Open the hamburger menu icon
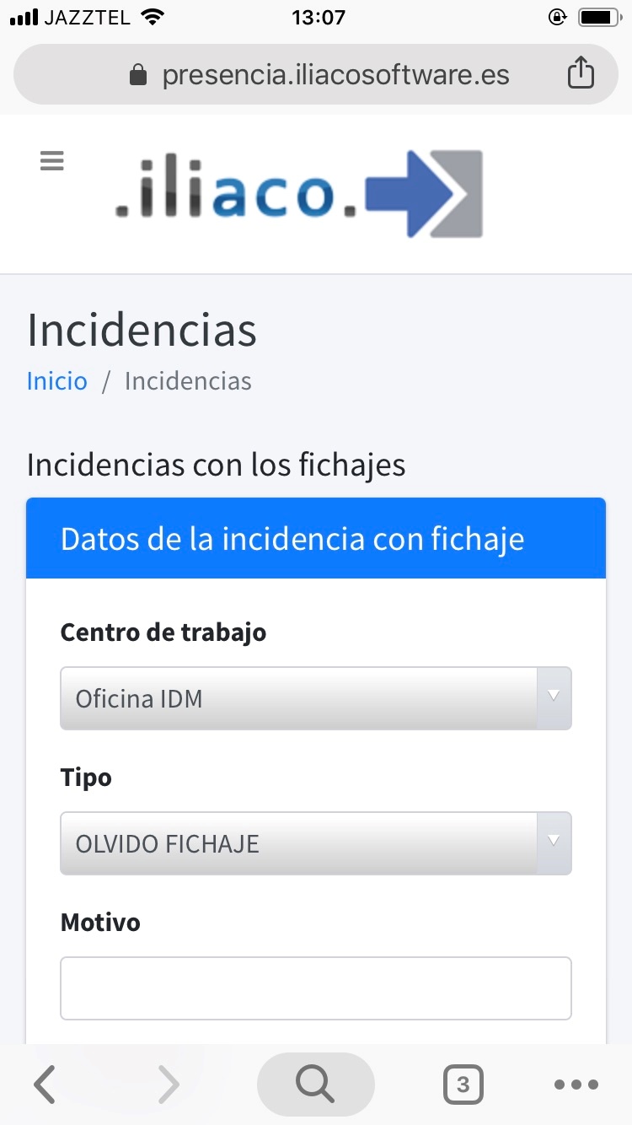 (x=52, y=160)
